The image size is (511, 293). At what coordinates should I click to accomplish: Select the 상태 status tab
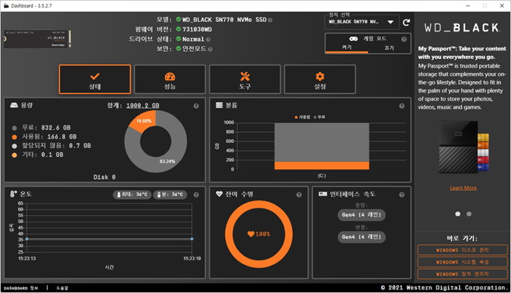point(95,79)
